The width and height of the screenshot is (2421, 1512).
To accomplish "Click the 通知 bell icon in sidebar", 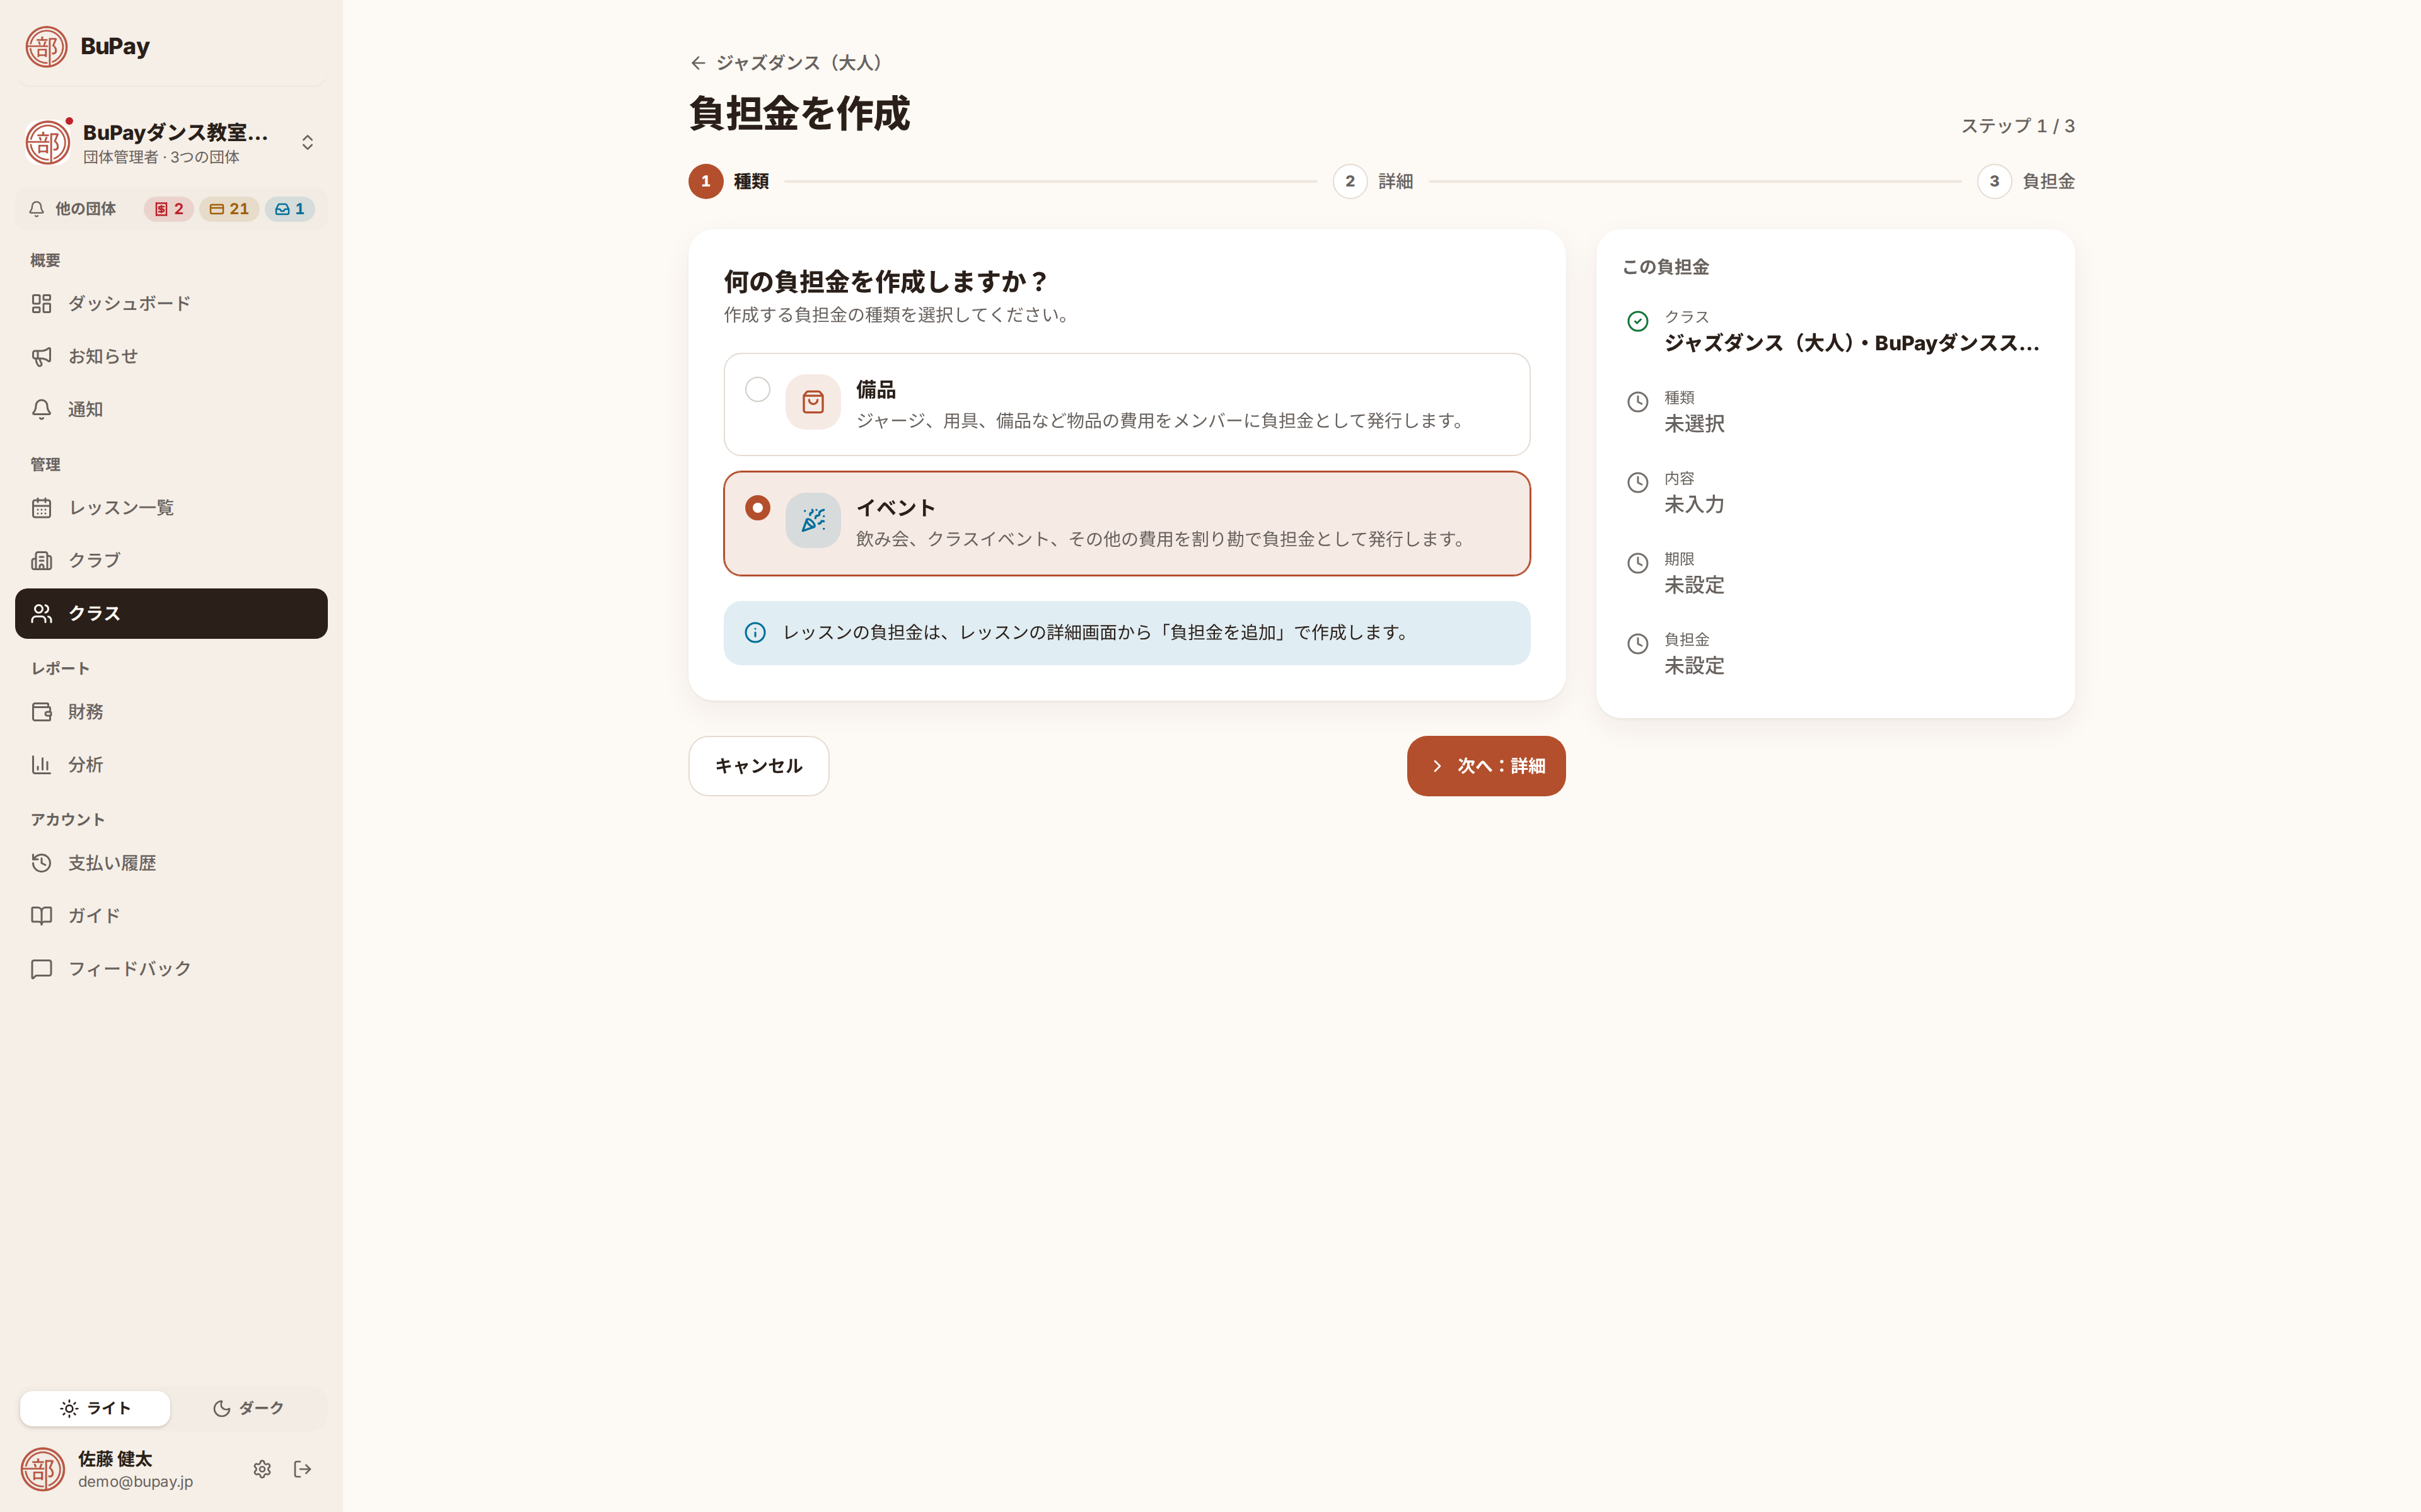I will click(41, 409).
